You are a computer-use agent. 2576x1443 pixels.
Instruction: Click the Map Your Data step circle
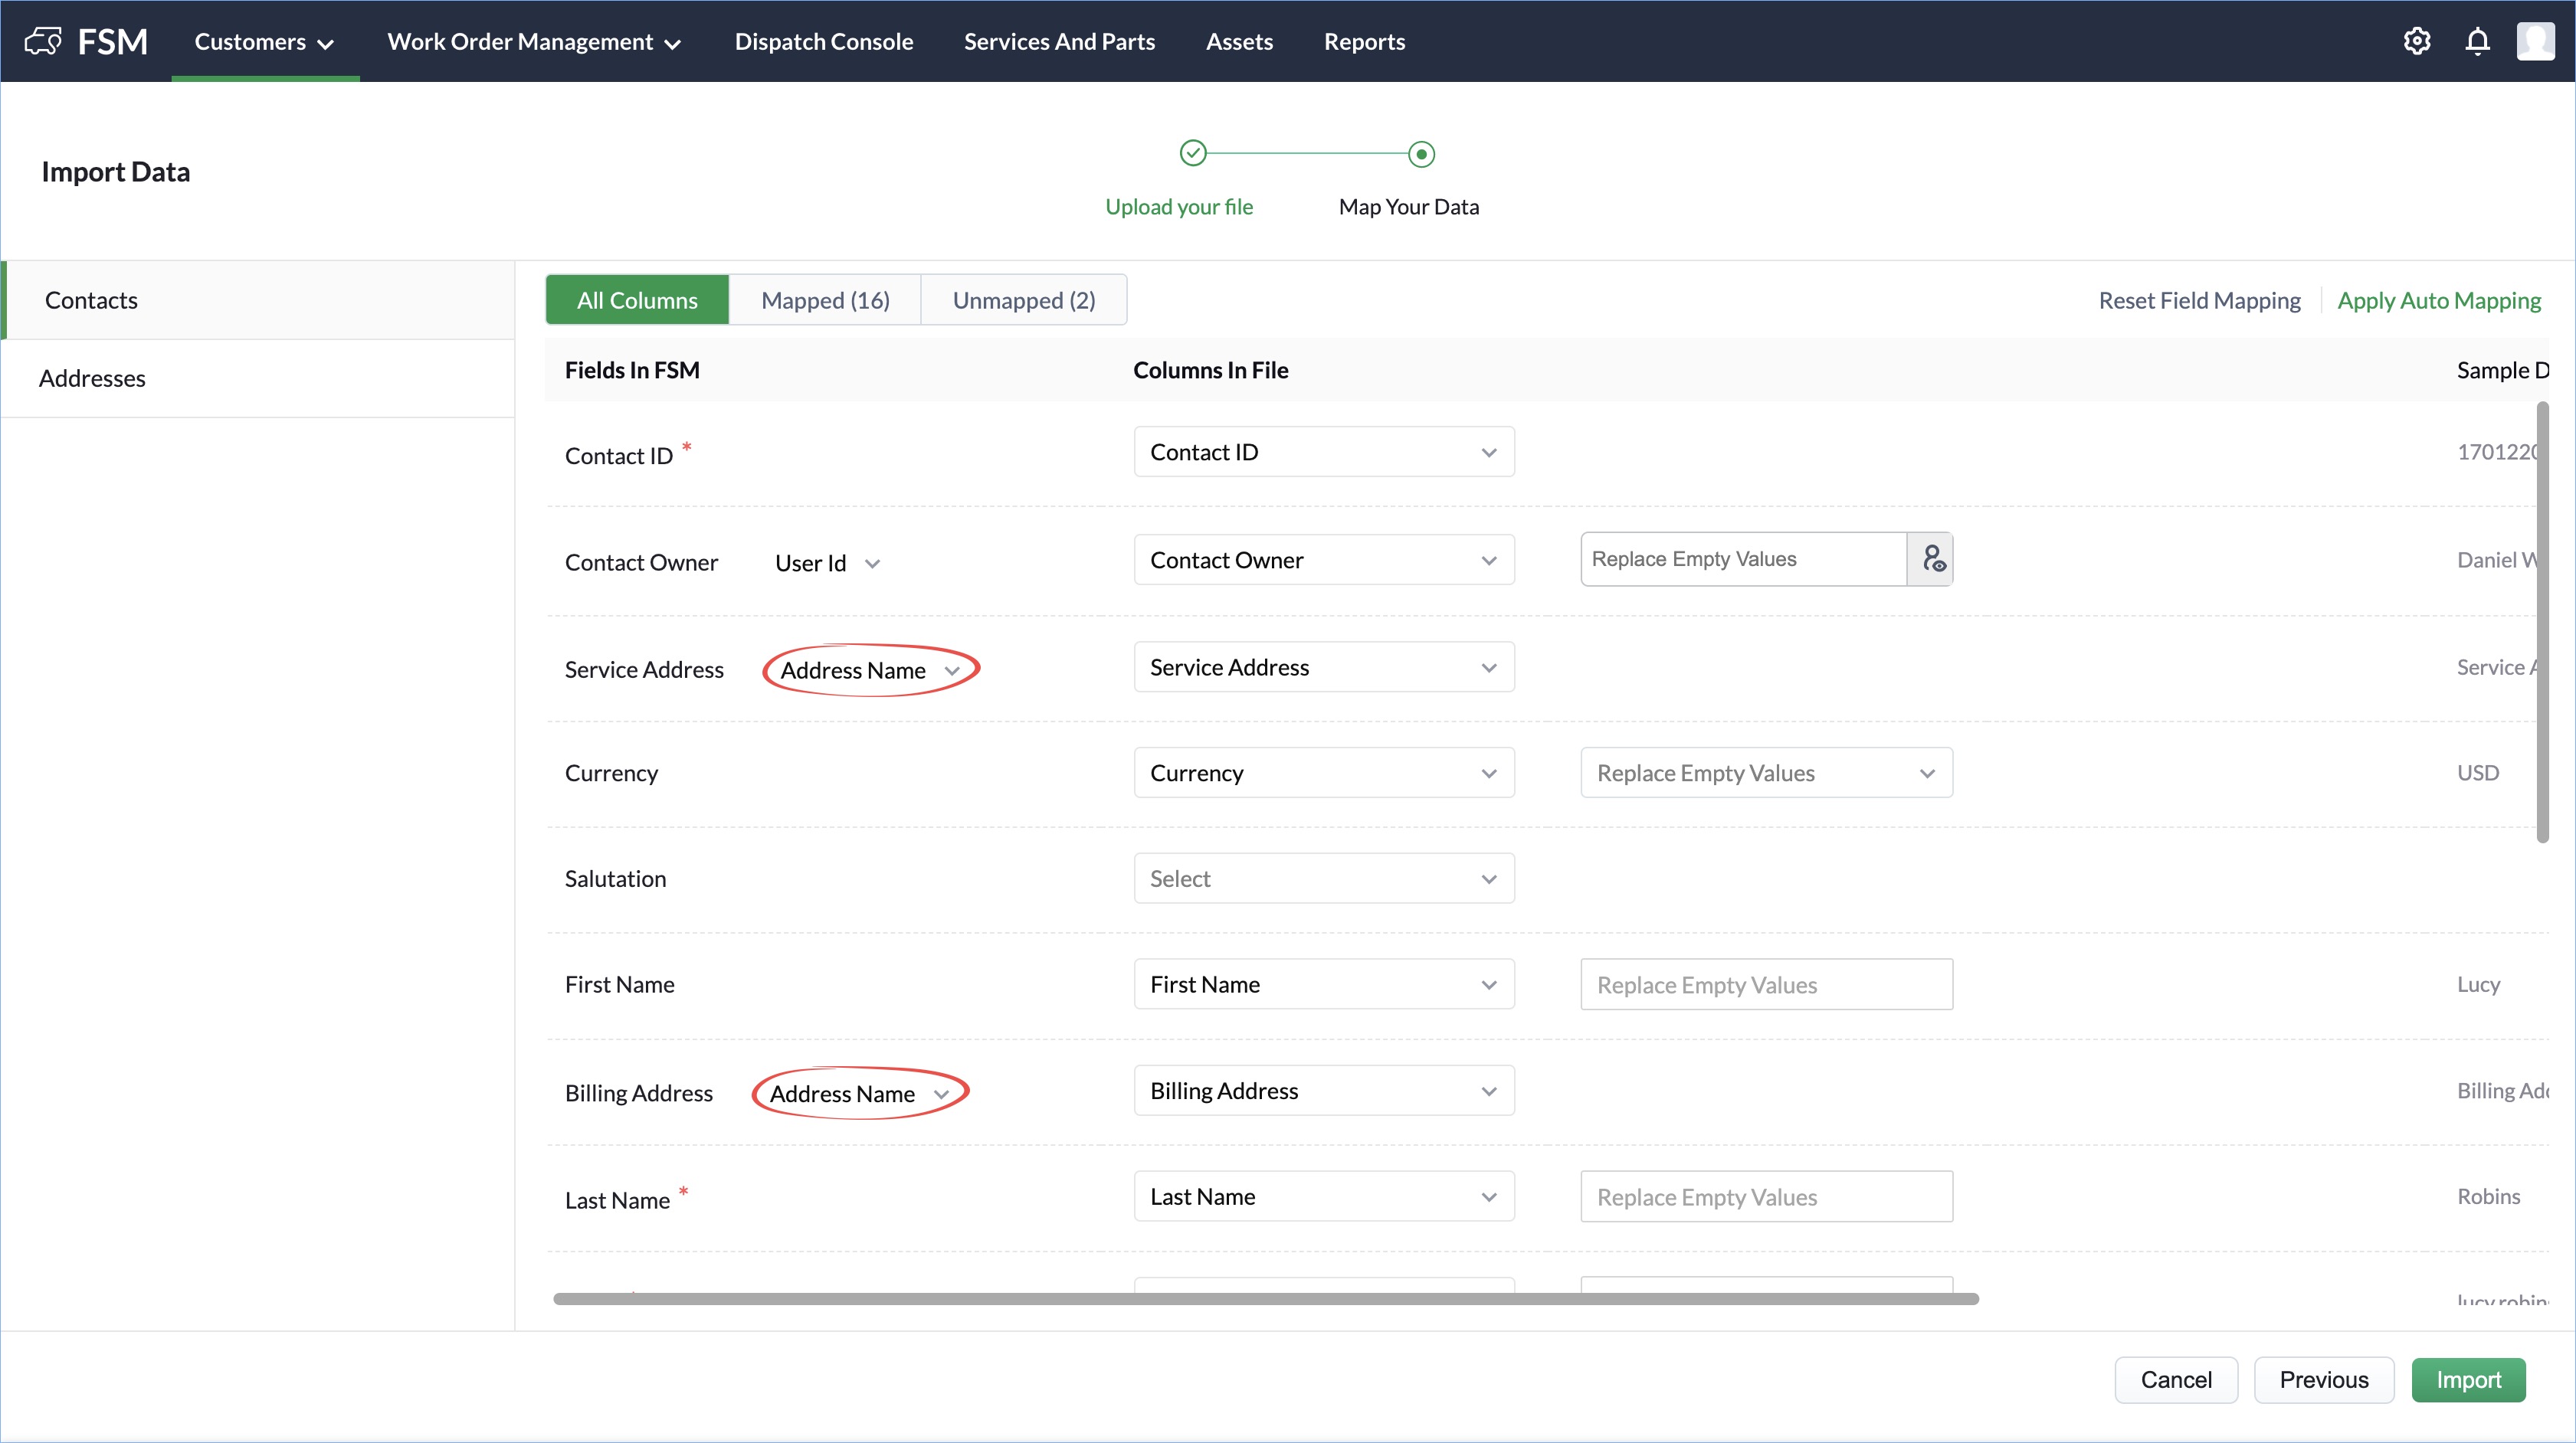[x=1421, y=154]
